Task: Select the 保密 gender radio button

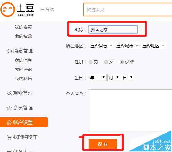Action: point(122,62)
